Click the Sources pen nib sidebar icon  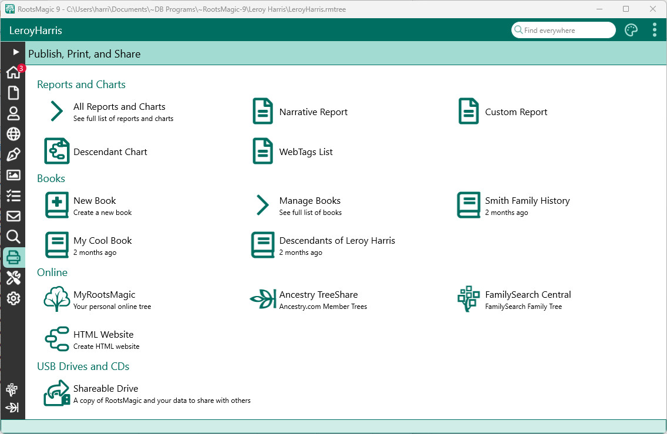(13, 154)
